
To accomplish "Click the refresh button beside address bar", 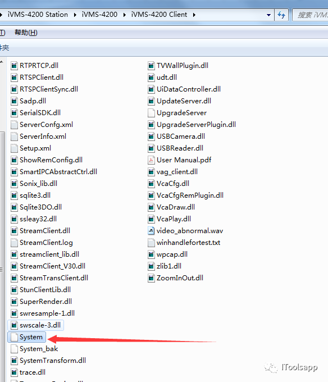I will click(x=281, y=15).
